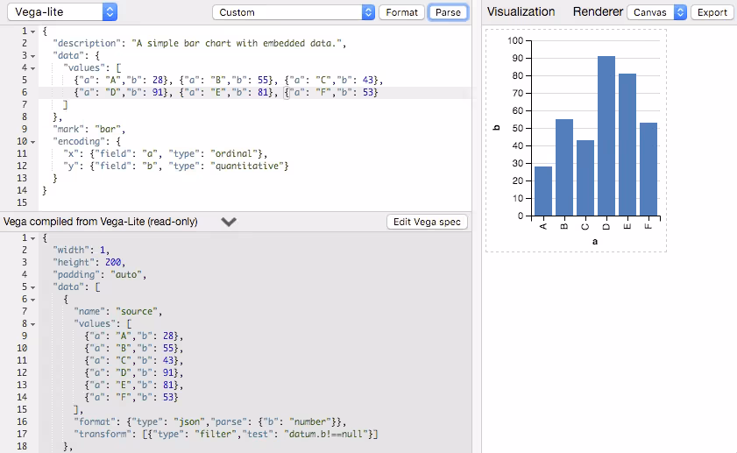
Task: Click "padding": "auto" in compiled spec
Action: [x=100, y=274]
